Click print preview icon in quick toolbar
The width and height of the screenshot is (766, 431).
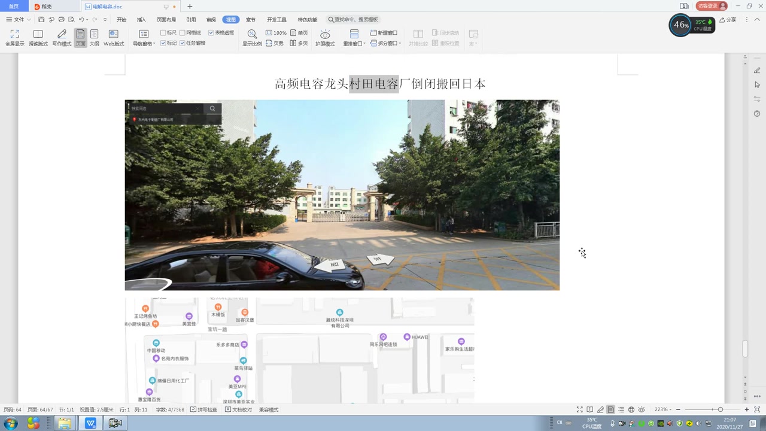pyautogui.click(x=71, y=20)
